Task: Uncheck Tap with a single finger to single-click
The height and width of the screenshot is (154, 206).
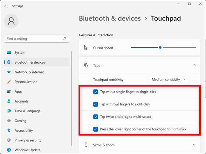Action: click(x=96, y=92)
